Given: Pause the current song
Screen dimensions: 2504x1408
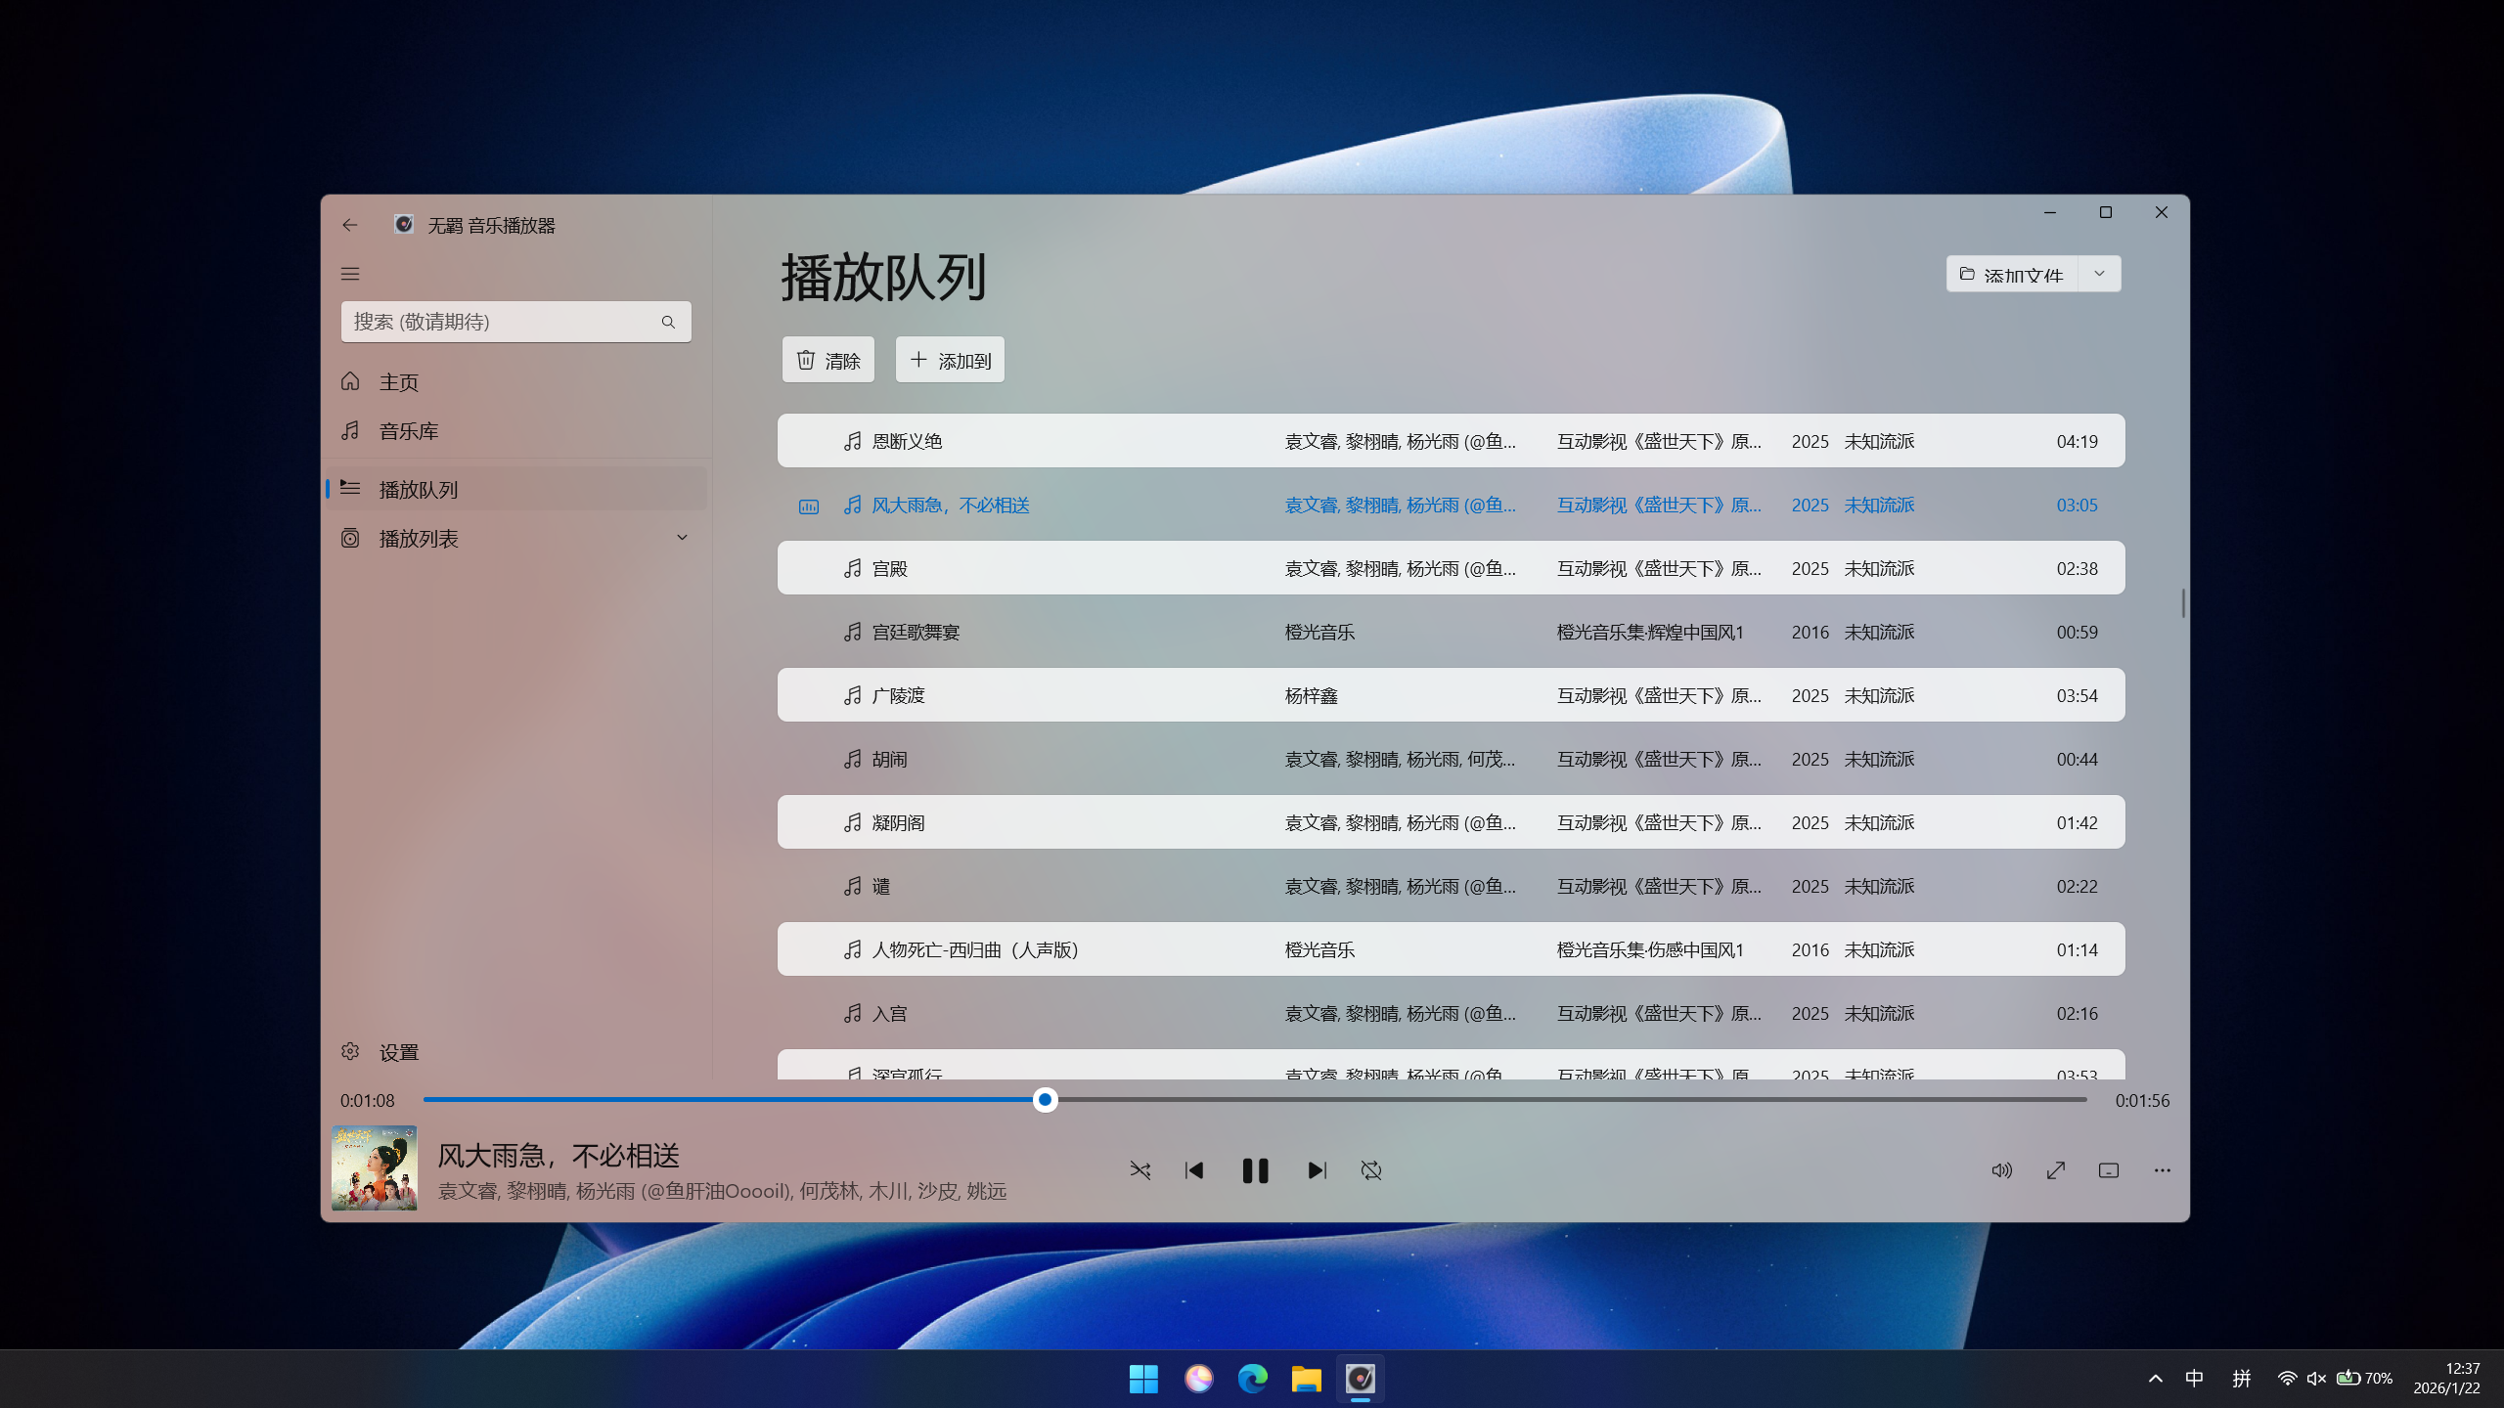Looking at the screenshot, I should 1255,1170.
